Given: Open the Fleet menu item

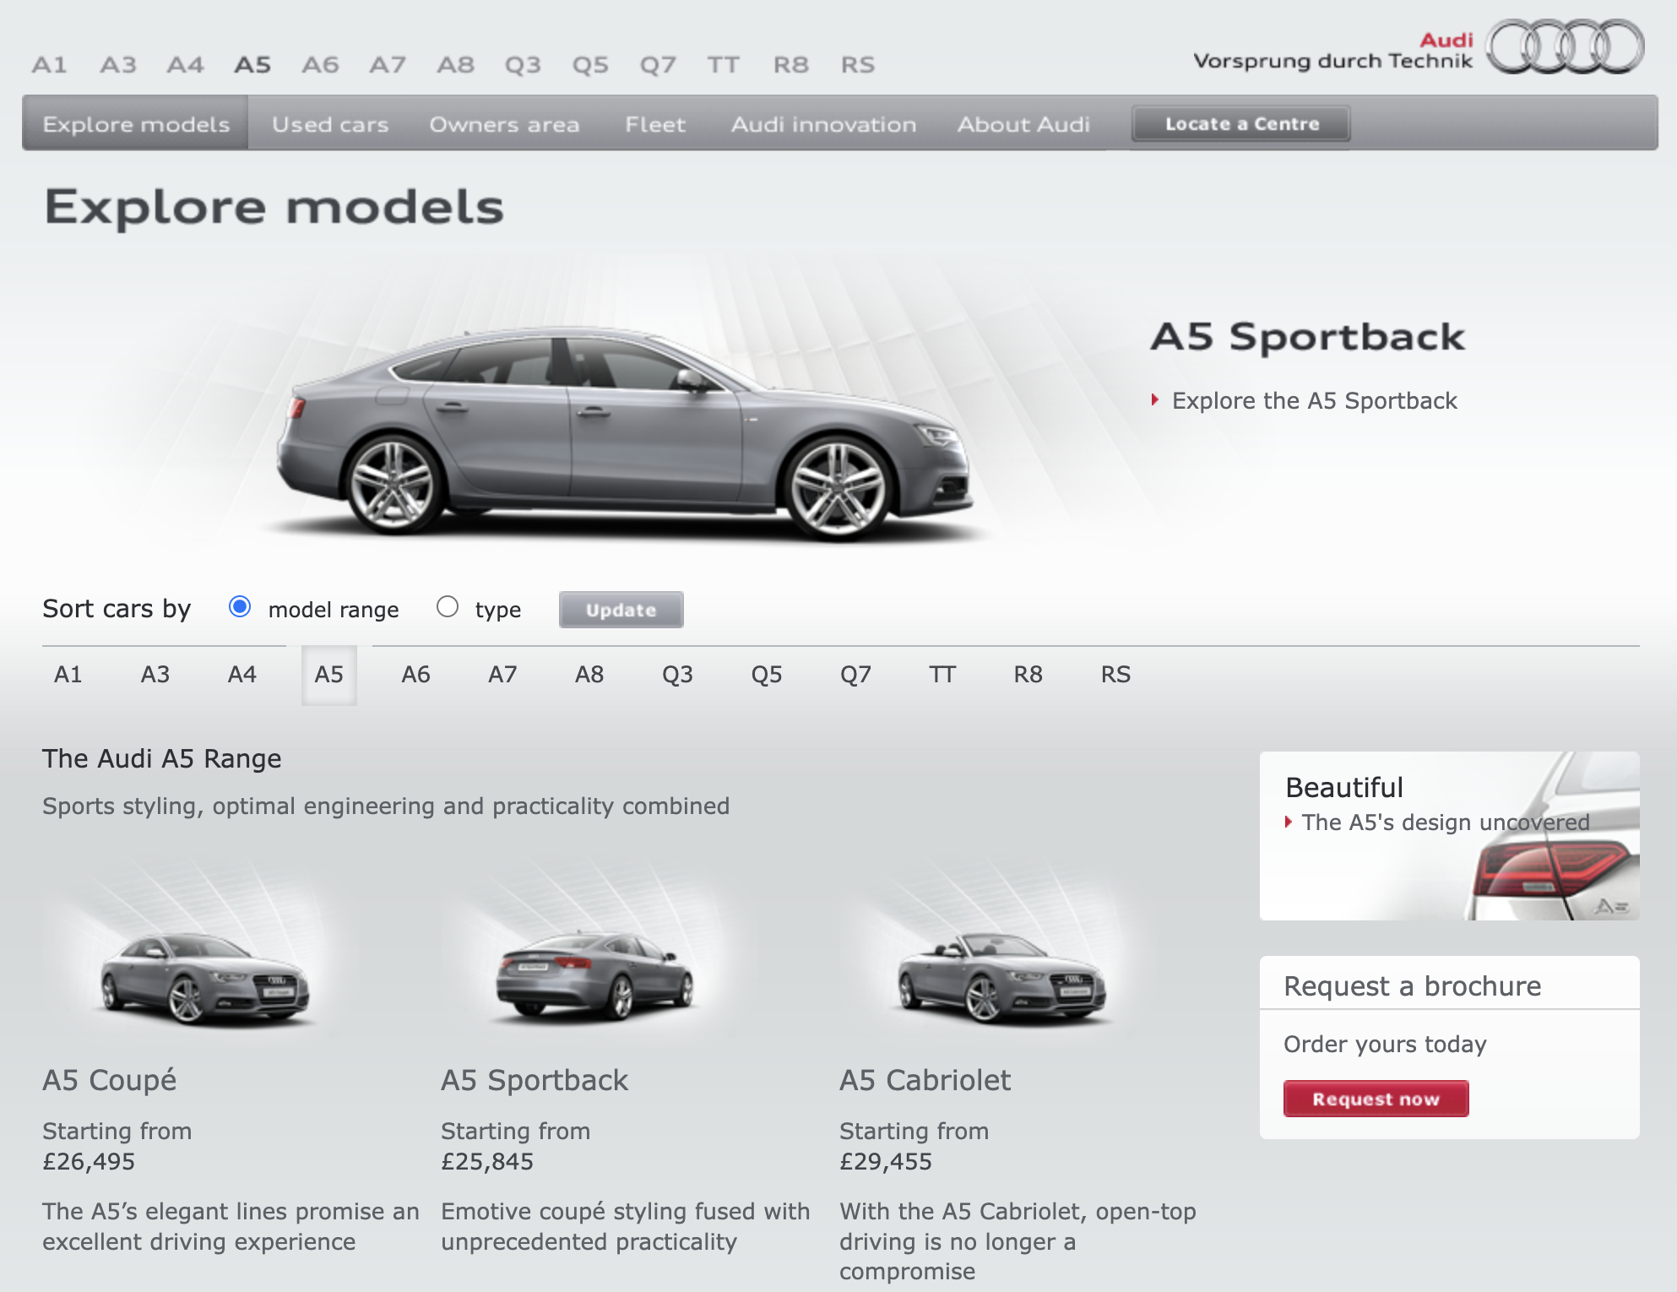Looking at the screenshot, I should pyautogui.click(x=655, y=124).
